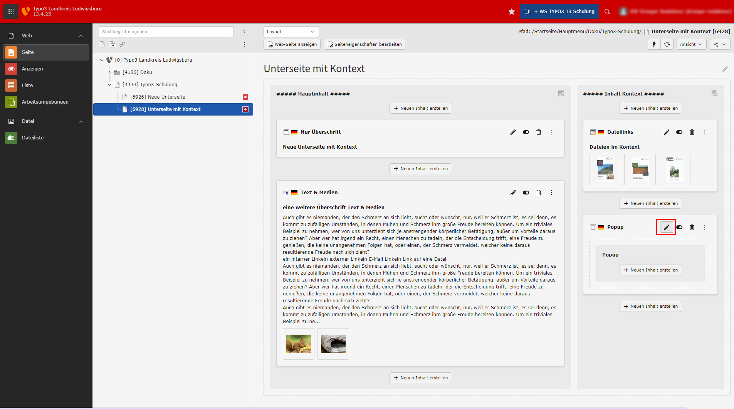Open the Arbeitsumgebungen module
Viewport: 734px width, 409px height.
[45, 102]
